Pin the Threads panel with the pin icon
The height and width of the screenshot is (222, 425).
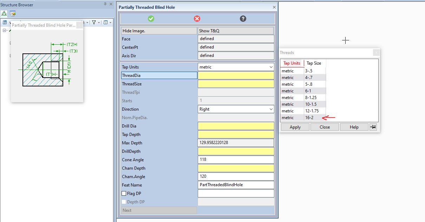(373, 127)
